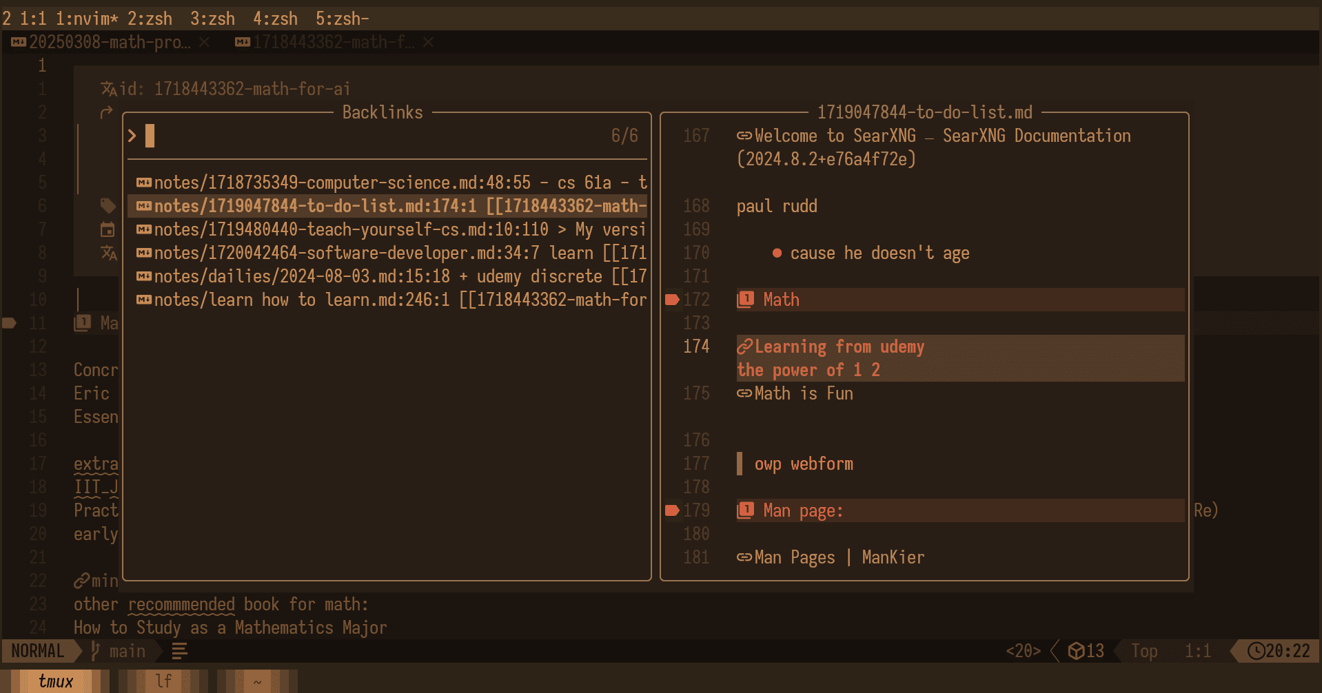Viewport: 1322px width, 693px height.
Task: Click the Backlinks search prompt field
Action: click(372, 136)
